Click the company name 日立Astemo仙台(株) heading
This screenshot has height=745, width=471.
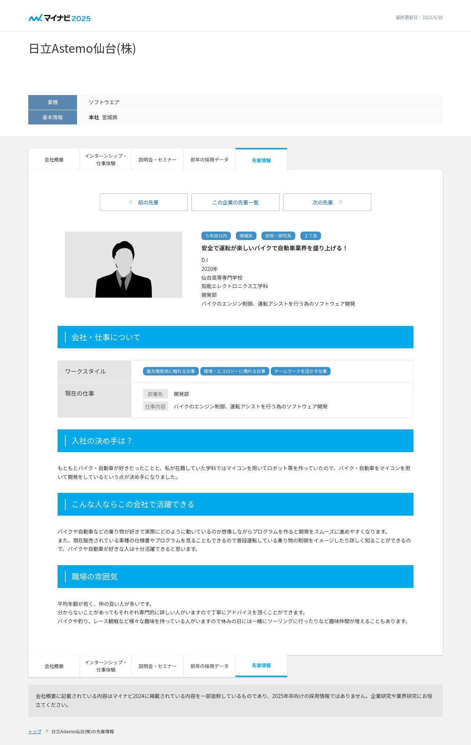(x=82, y=48)
